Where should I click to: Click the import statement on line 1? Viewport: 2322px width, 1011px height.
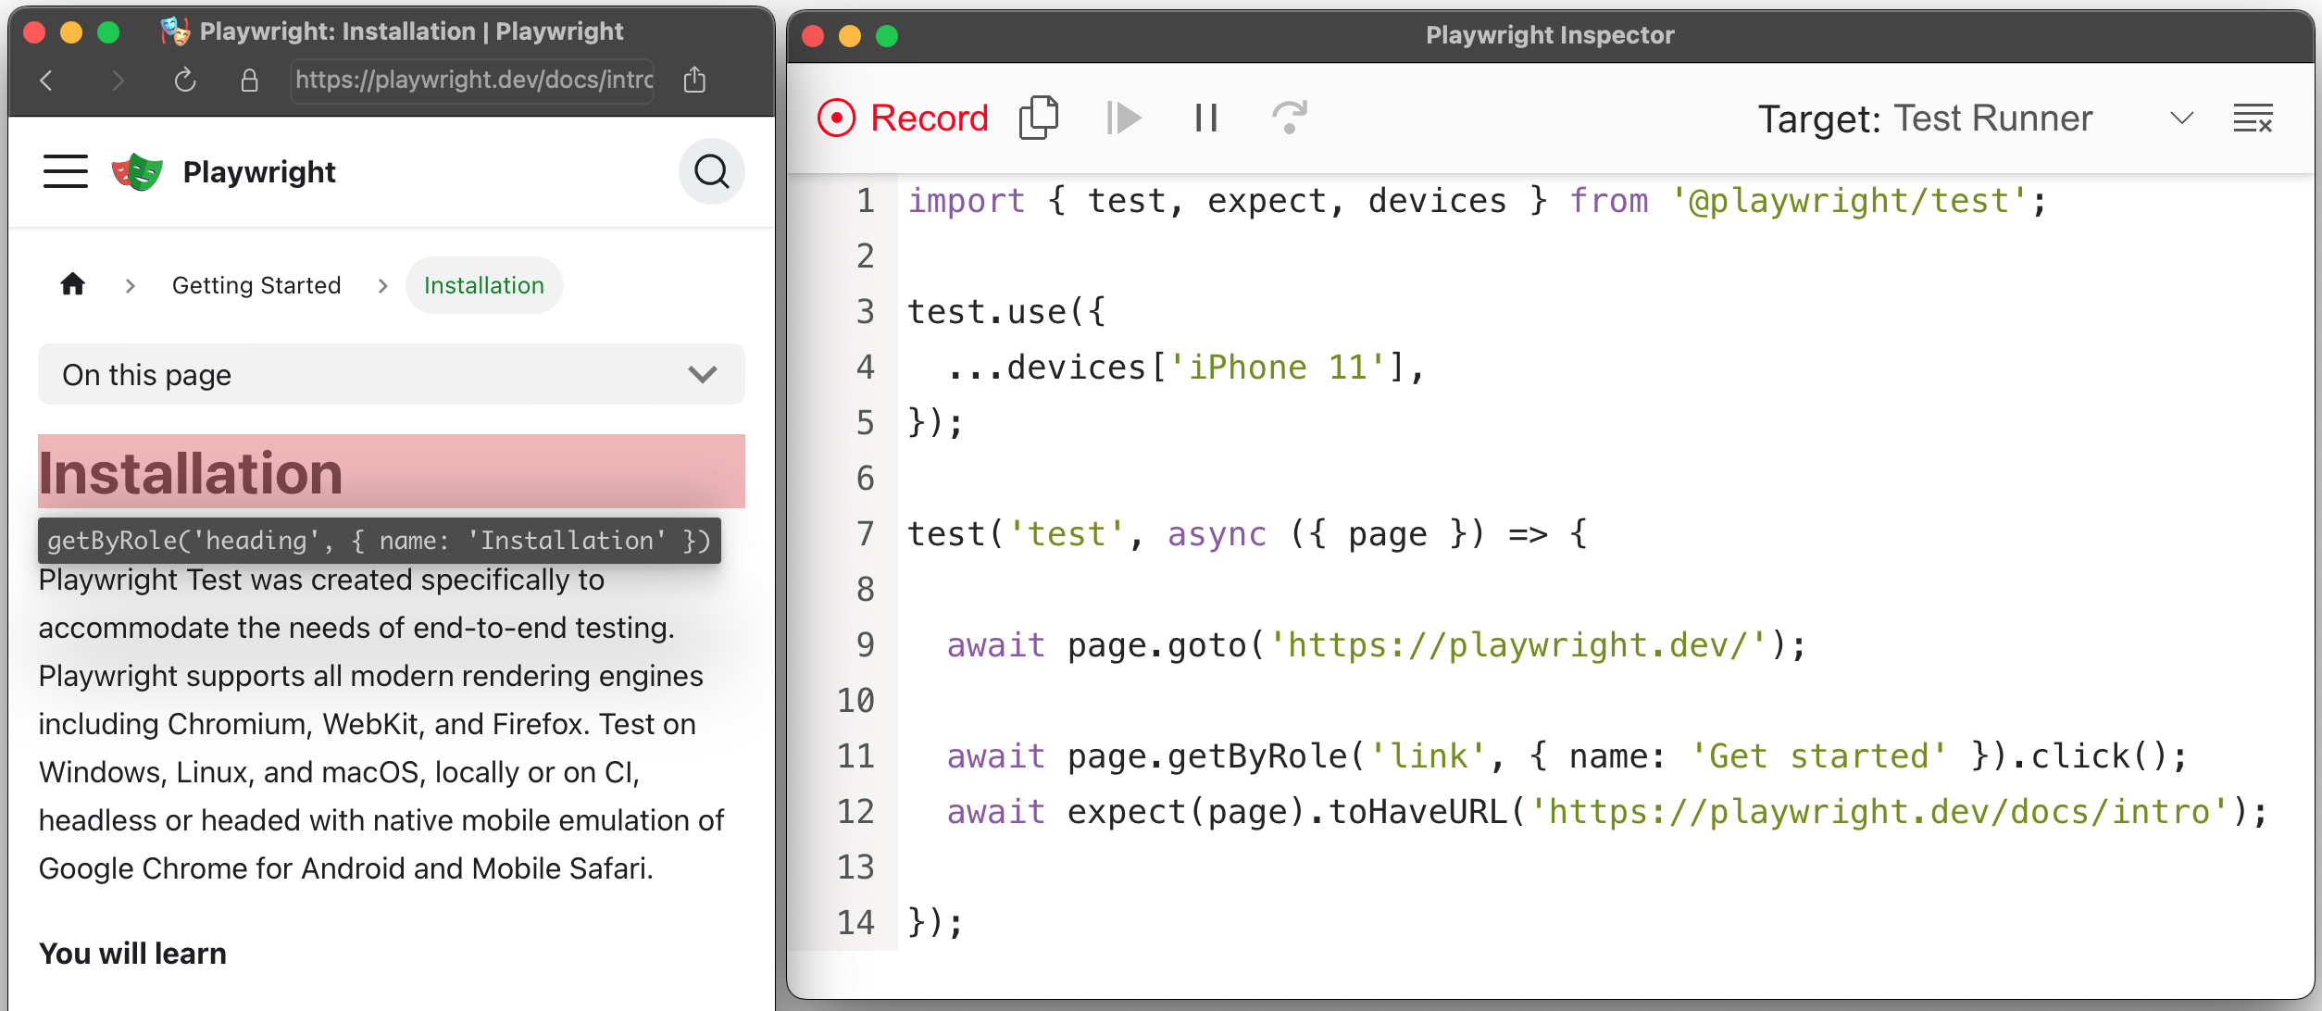[1478, 201]
